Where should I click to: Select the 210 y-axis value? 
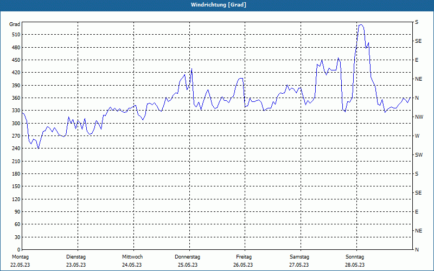(x=16, y=161)
